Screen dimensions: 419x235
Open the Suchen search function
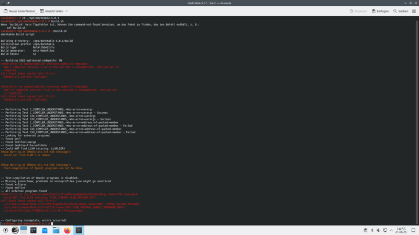pos(401,11)
